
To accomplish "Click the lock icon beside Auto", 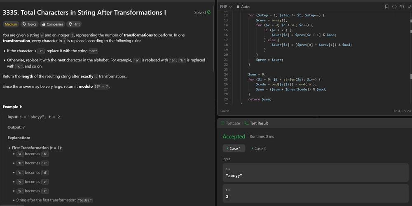I will (x=238, y=7).
